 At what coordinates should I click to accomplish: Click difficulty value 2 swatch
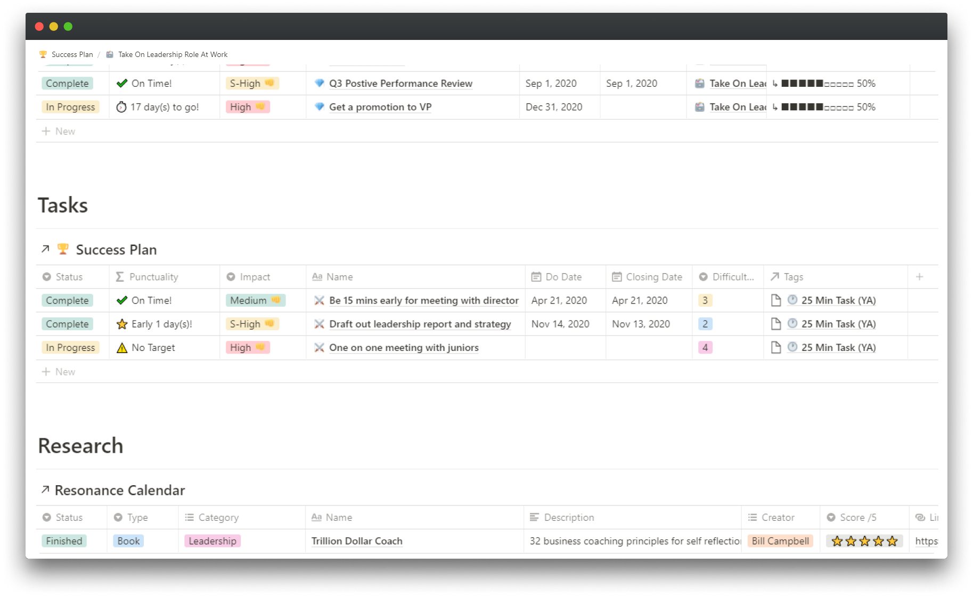pyautogui.click(x=705, y=324)
